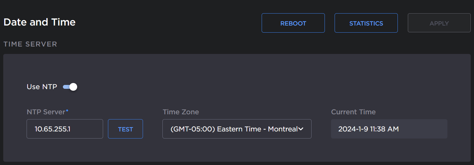This screenshot has height=165, width=474.
Task: Click the 10.65.255.1 IP address text
Action: pos(53,129)
